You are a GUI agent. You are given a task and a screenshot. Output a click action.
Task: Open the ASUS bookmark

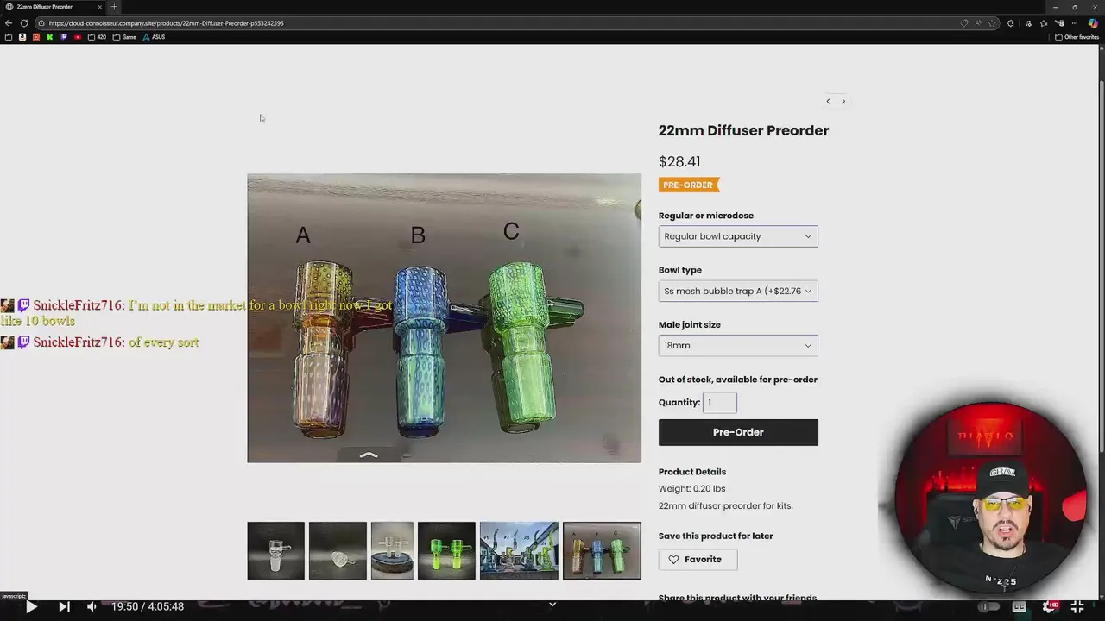pos(155,37)
